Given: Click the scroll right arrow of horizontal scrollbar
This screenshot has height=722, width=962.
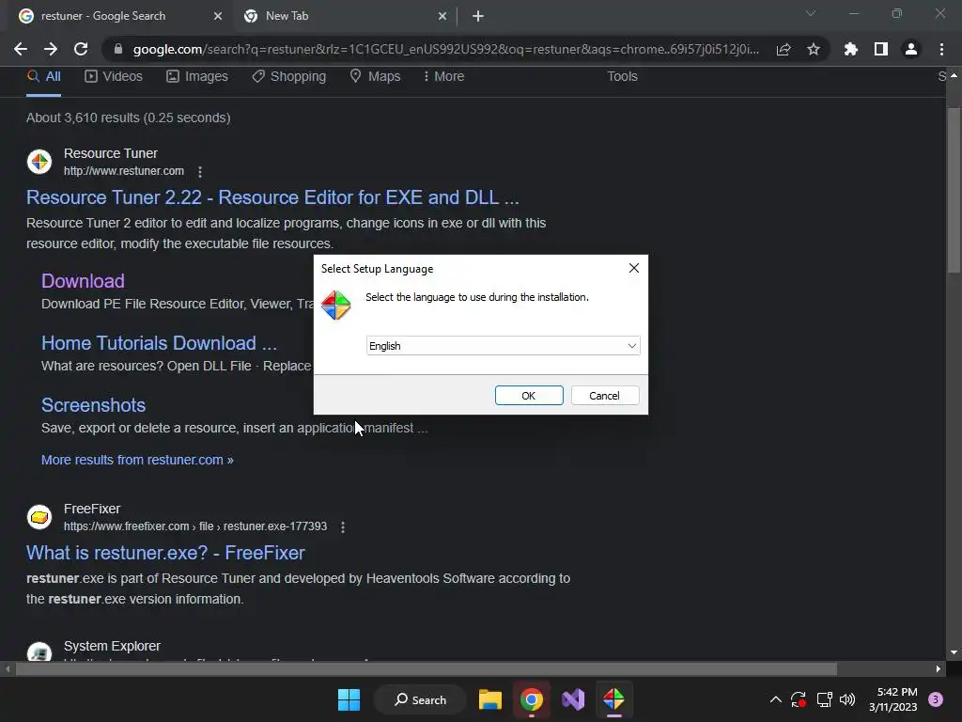Looking at the screenshot, I should [939, 668].
